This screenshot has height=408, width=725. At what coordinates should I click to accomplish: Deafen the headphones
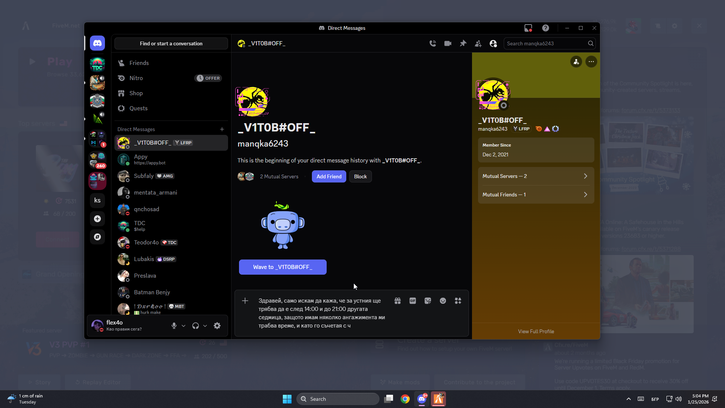pyautogui.click(x=196, y=326)
